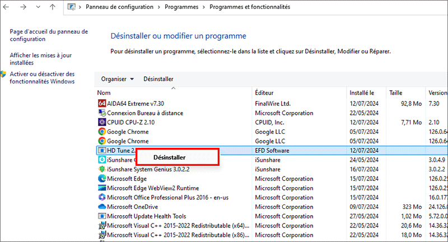This screenshot has width=448, height=242.
Task: Click the Visual C++ Redistributable (x86) icon
Action: click(102, 235)
